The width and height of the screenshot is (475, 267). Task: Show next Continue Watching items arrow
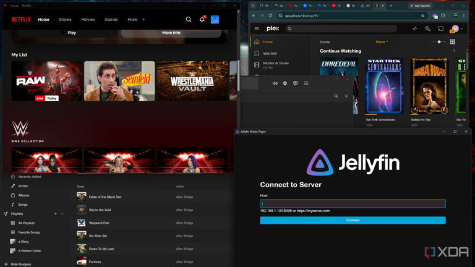point(454,51)
